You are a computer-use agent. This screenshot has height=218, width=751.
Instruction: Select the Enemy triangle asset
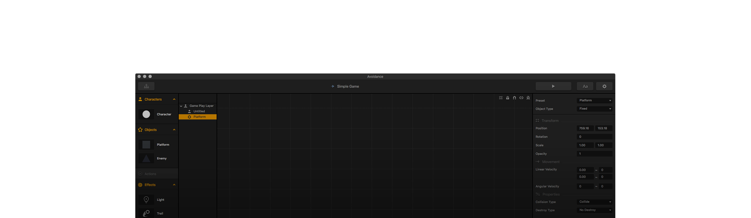coord(146,158)
